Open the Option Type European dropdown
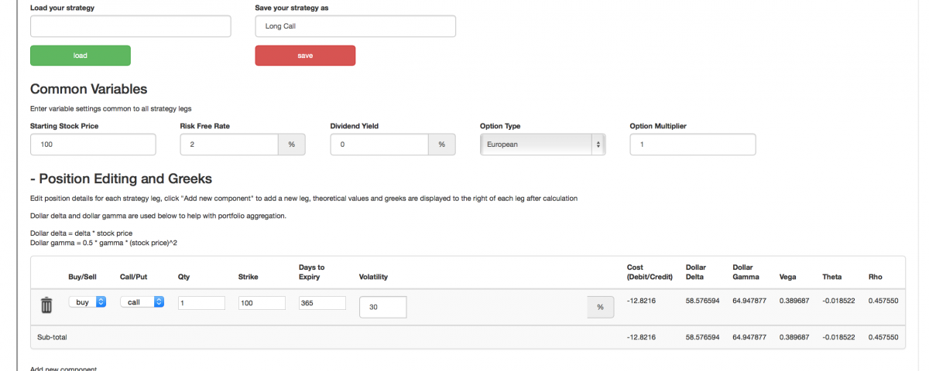 click(543, 145)
